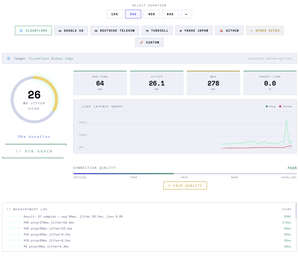298x257 pixels.
Task: Click the GitHub octocat icon
Action: (221, 31)
